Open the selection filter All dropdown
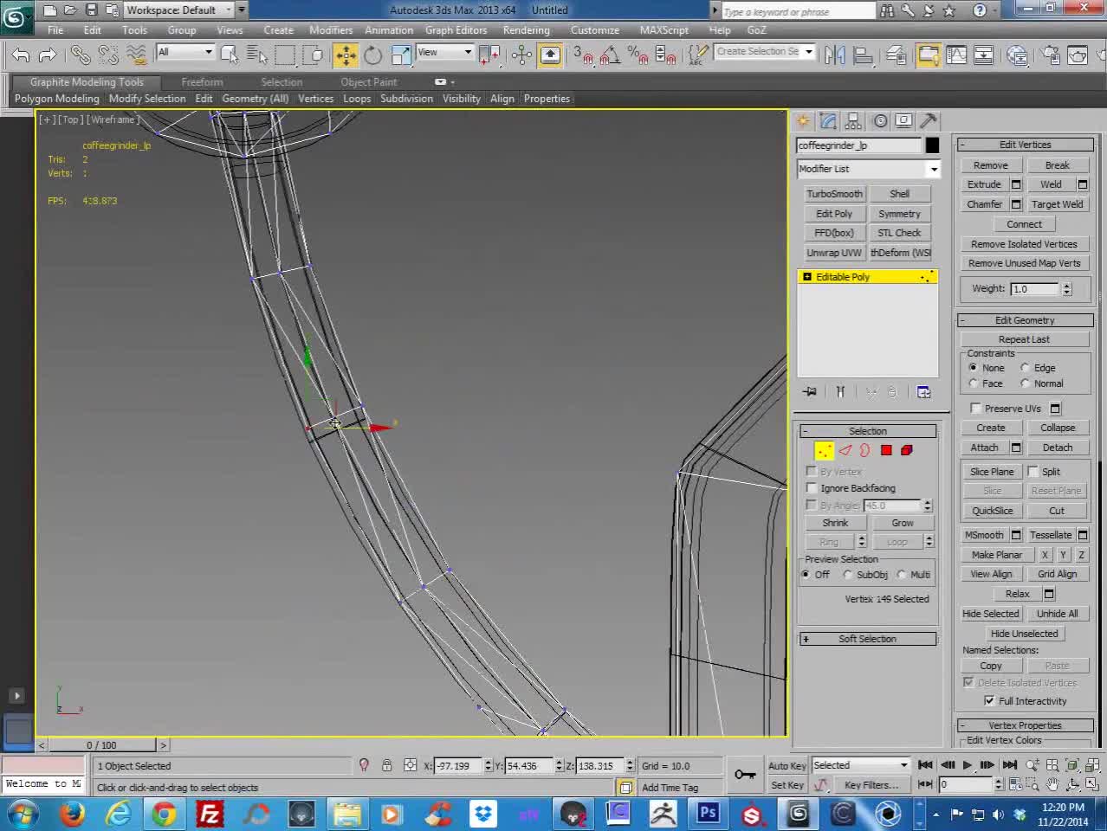 coord(184,52)
